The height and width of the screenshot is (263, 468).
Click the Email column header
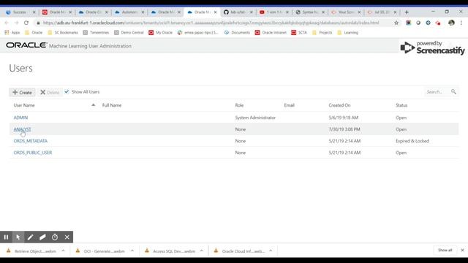pyautogui.click(x=290, y=105)
